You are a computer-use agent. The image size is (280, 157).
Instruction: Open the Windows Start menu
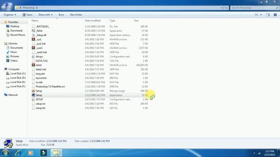(5, 153)
